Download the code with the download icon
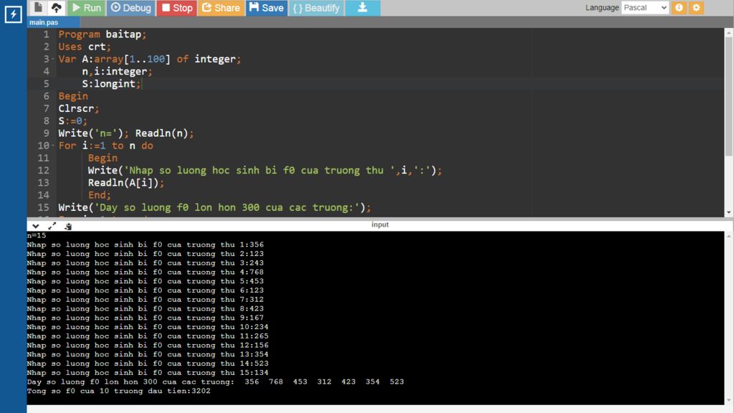The height and width of the screenshot is (413, 734). (x=362, y=7)
